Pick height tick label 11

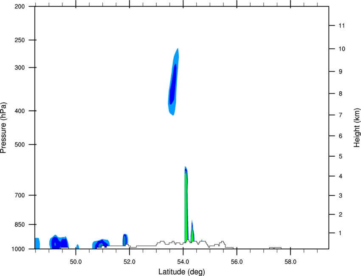[x=341, y=25]
